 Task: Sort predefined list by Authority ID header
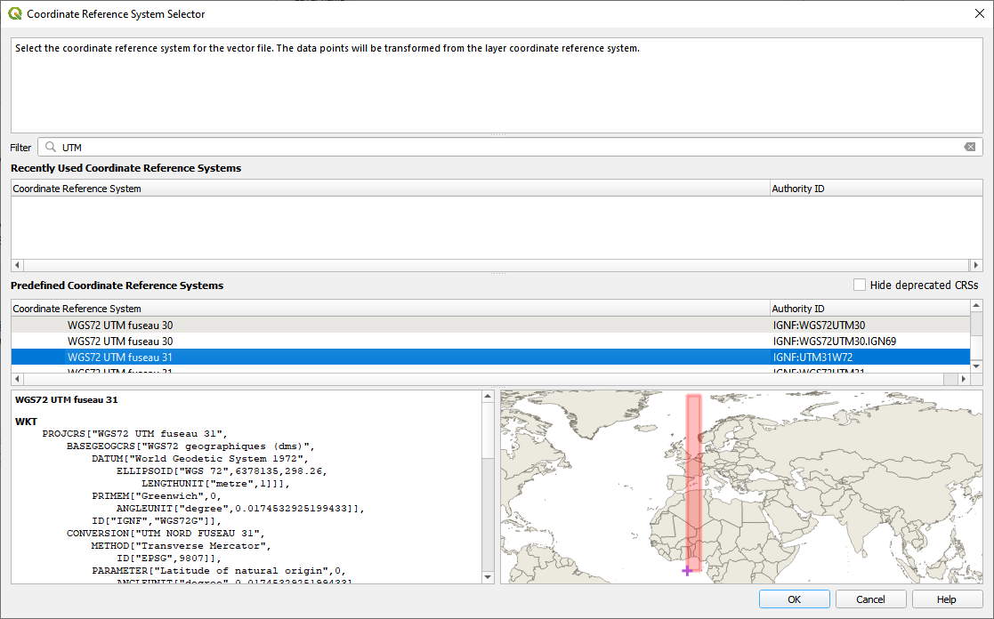pos(869,309)
